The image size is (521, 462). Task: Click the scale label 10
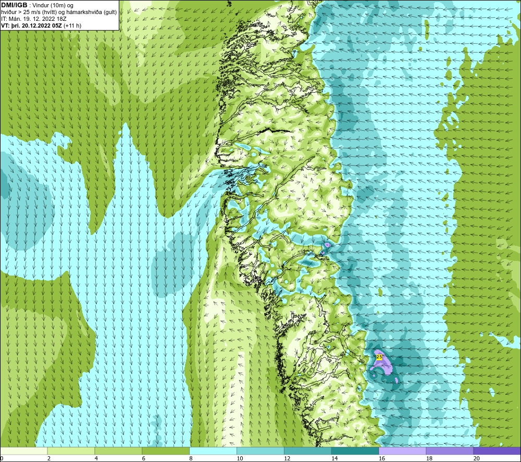point(240,458)
